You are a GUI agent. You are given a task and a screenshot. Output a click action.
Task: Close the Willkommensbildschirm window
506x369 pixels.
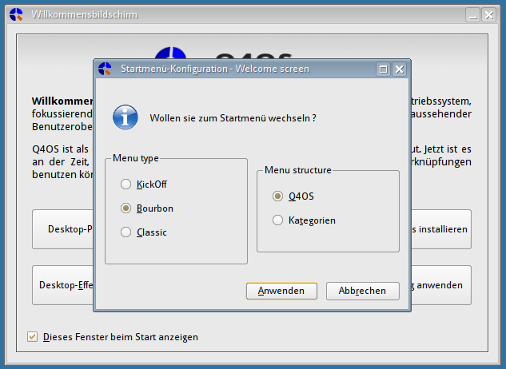pos(489,15)
